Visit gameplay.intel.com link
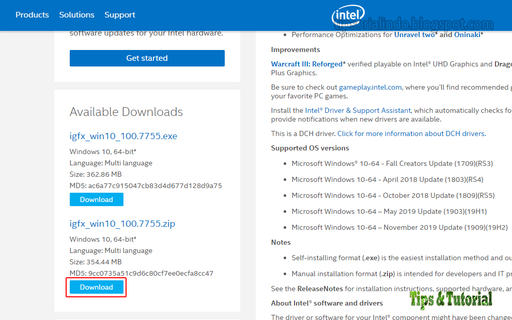 [x=370, y=87]
